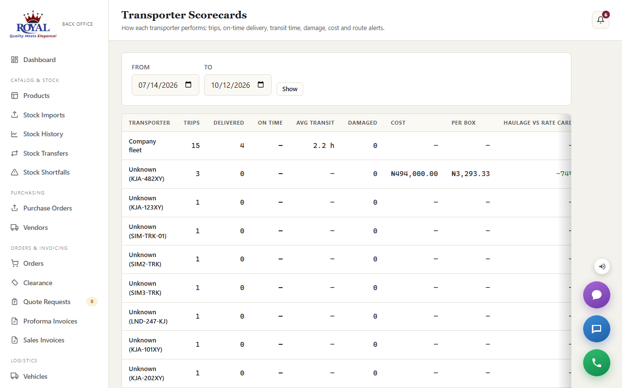
Task: Click the Stock Transfers arrows icon
Action: [x=15, y=153]
